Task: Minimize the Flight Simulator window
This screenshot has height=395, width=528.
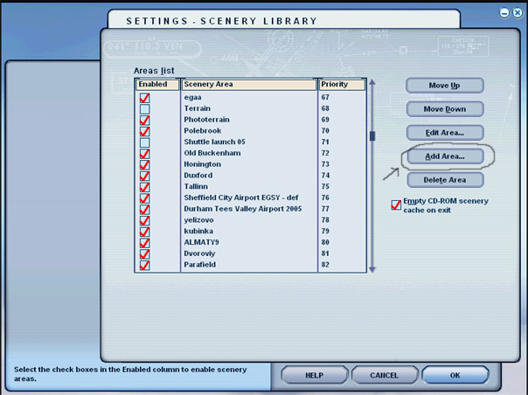Action: pyautogui.click(x=504, y=13)
